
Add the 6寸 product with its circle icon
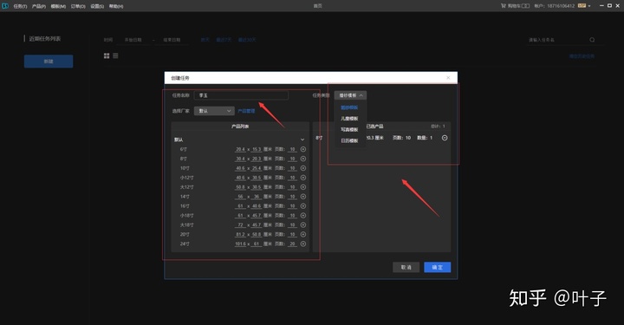tap(302, 149)
